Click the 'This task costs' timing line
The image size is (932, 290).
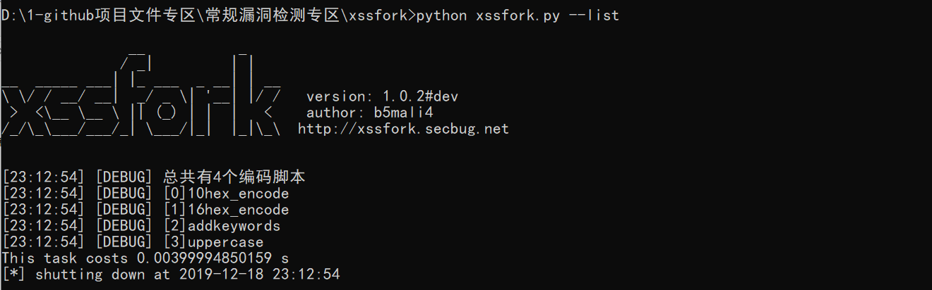click(x=145, y=258)
